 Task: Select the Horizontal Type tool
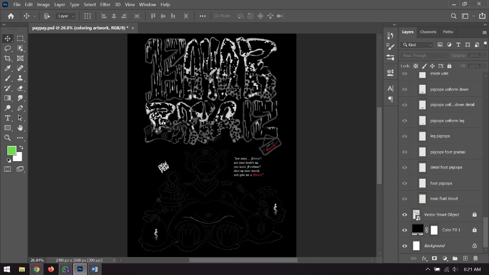(x=8, y=118)
